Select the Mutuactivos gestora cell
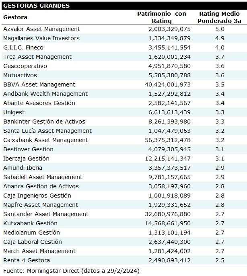 click(20, 75)
